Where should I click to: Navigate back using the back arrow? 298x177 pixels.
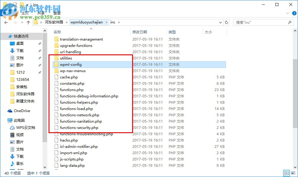click(6, 22)
